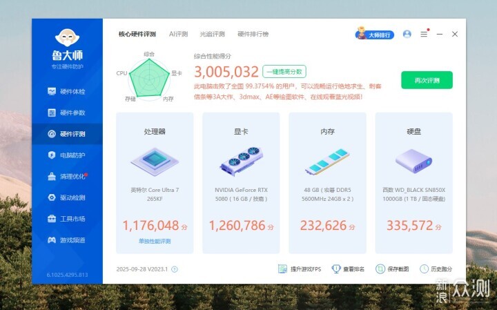This screenshot has width=497, height=310.
Task: Switch to 硬件排行榜 tab
Action: pyautogui.click(x=253, y=35)
